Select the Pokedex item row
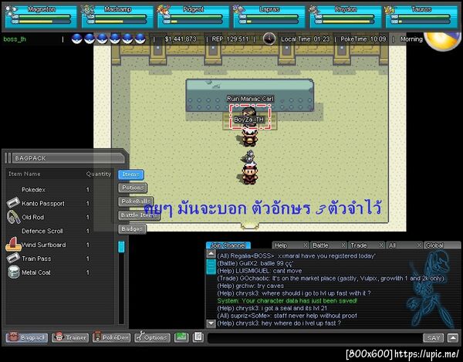The image size is (463, 362). point(59,190)
